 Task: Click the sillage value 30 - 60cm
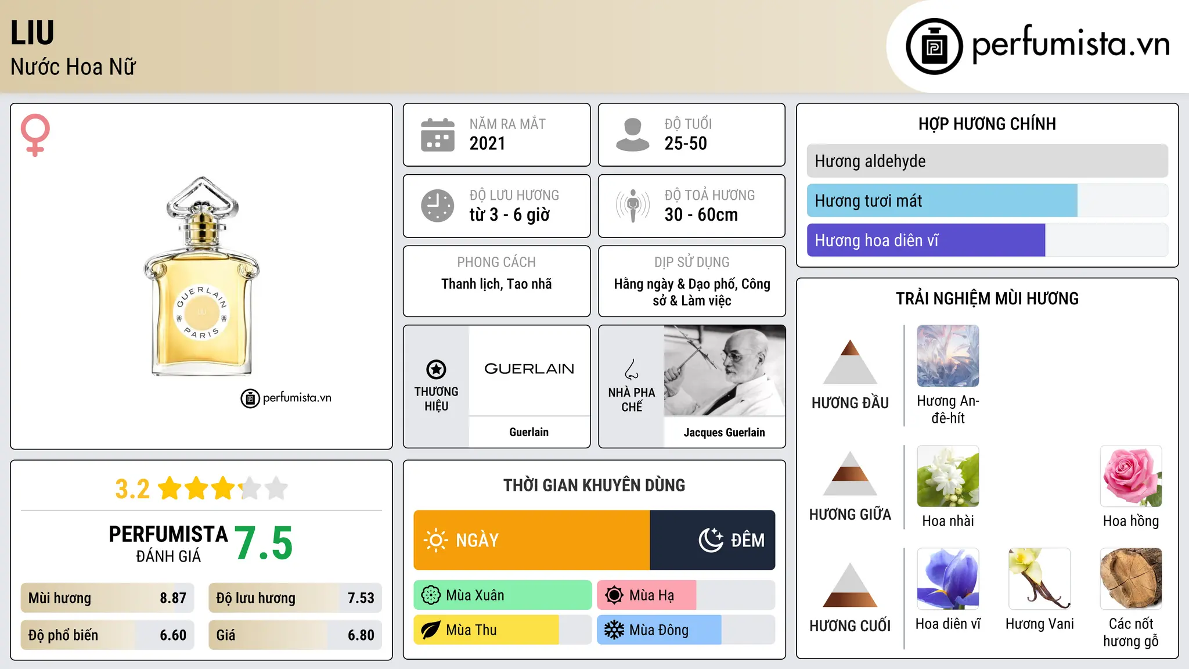[701, 215]
